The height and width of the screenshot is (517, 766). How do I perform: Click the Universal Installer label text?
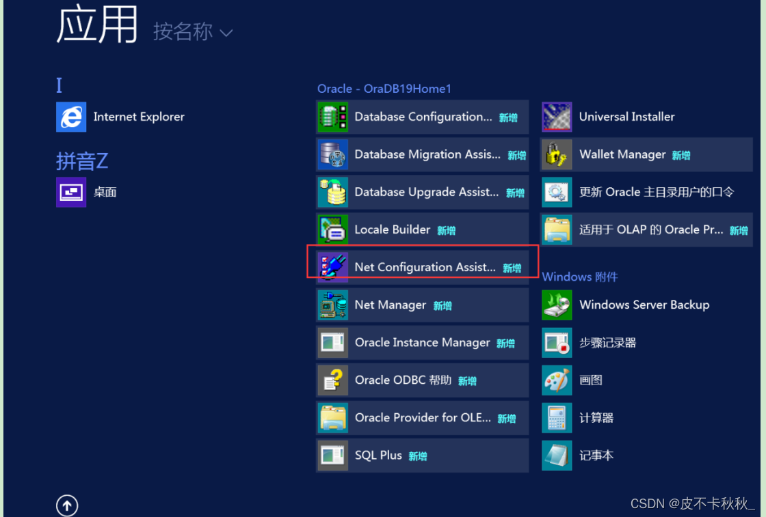(x=626, y=117)
